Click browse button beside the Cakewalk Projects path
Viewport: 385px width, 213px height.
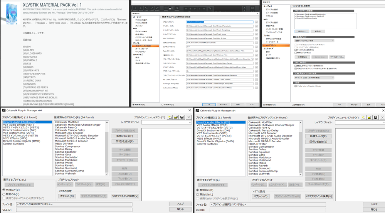tap(256, 22)
